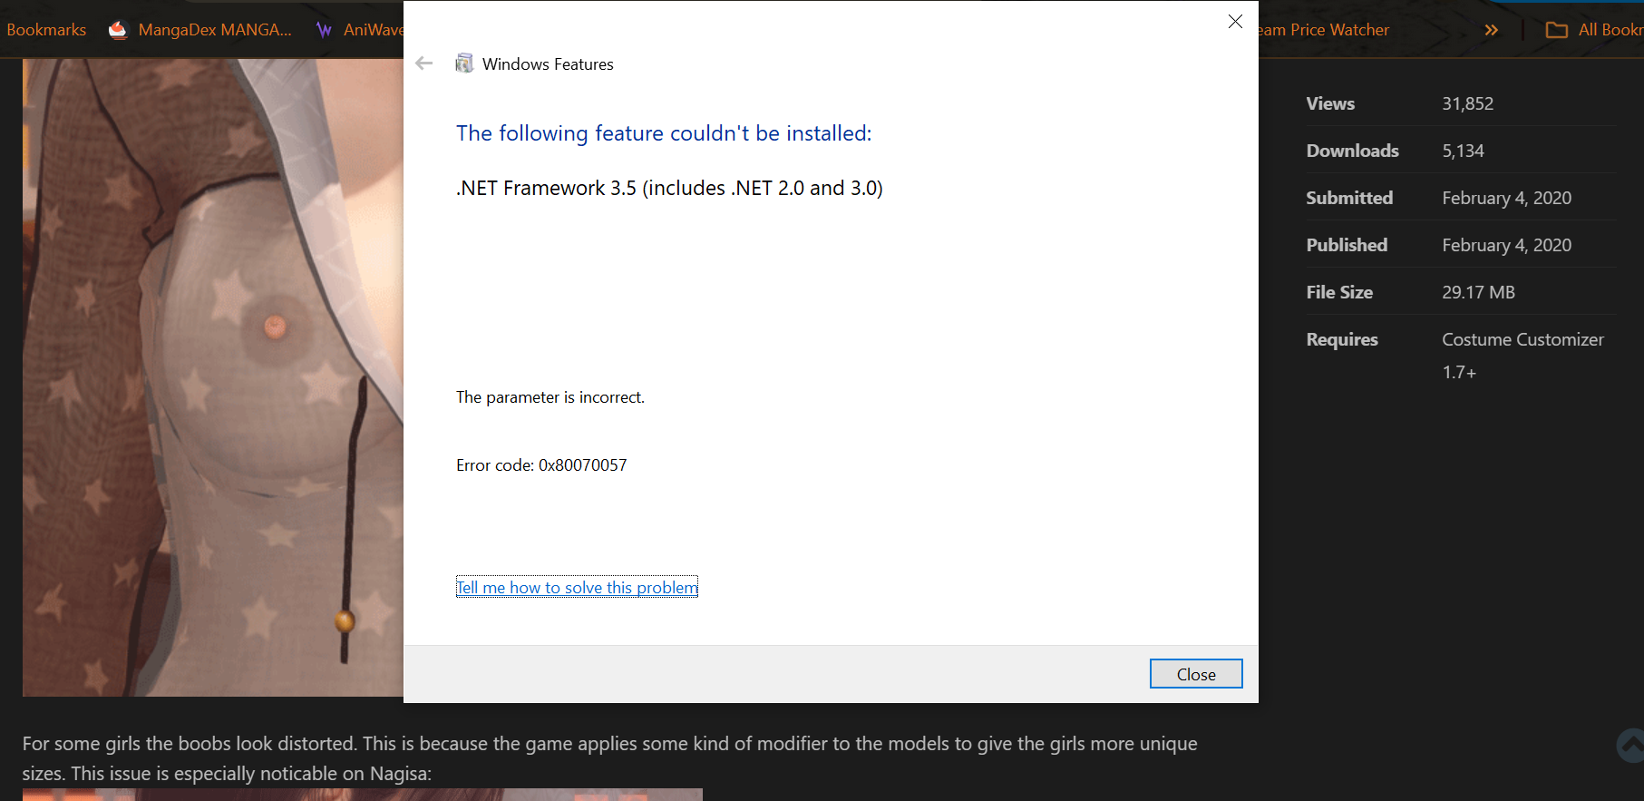The width and height of the screenshot is (1644, 801).
Task: Click 'The parameter is incorrect.' message
Action: (550, 397)
